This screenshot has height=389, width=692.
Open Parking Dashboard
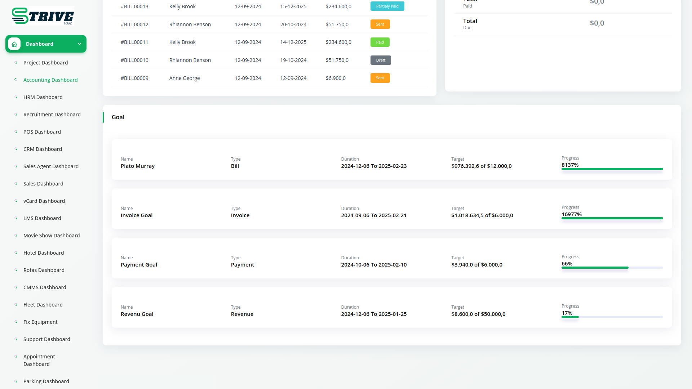click(46, 381)
